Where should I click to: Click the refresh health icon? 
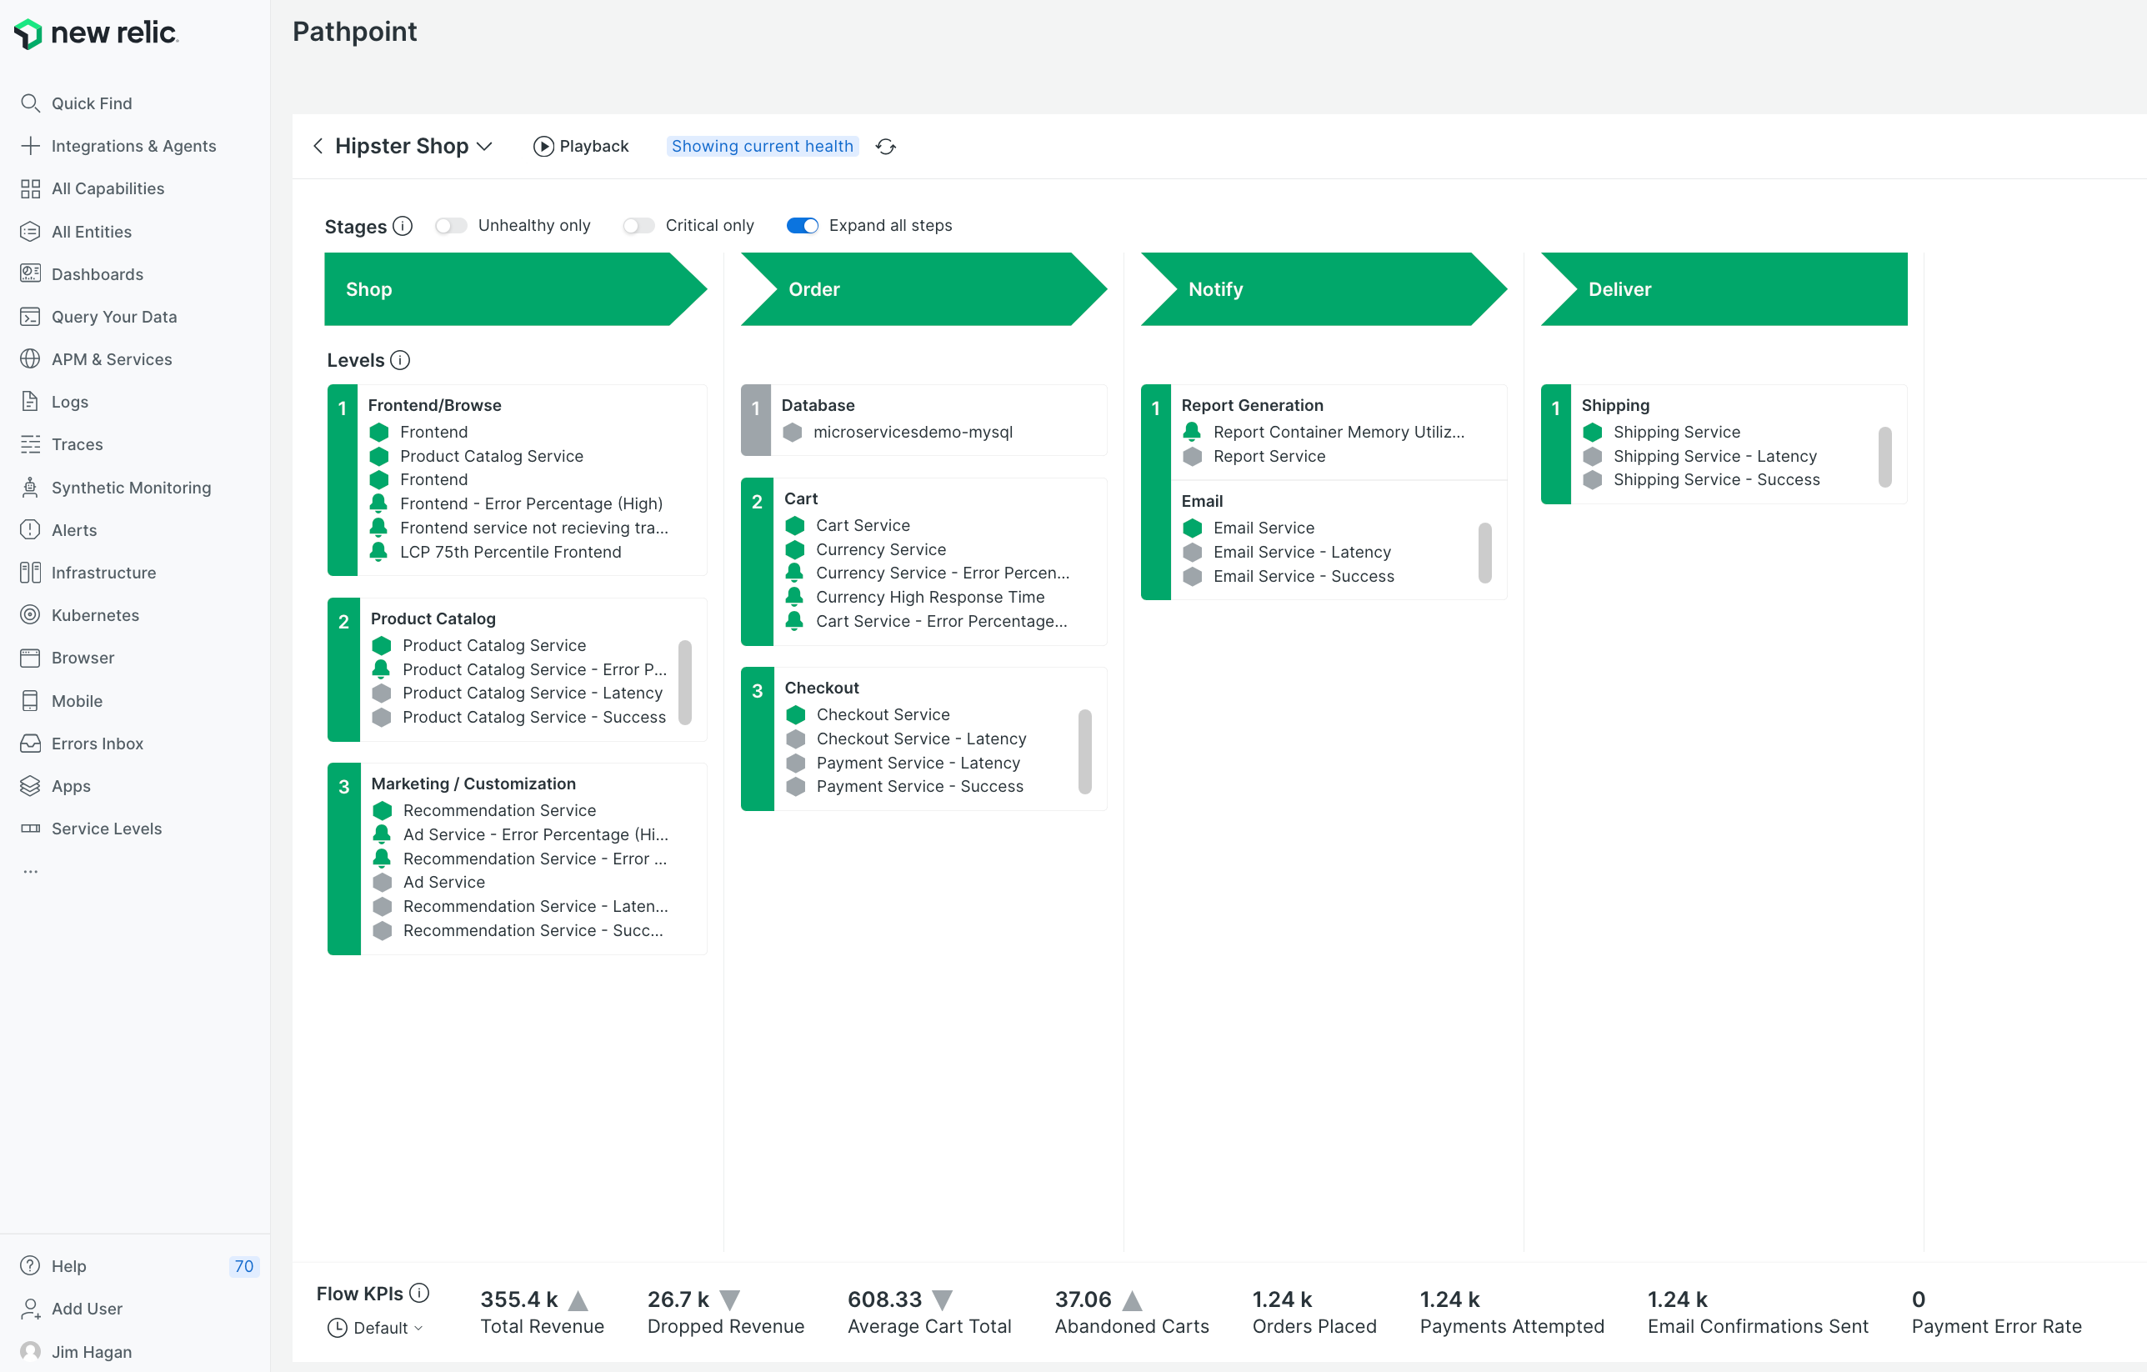coord(885,146)
